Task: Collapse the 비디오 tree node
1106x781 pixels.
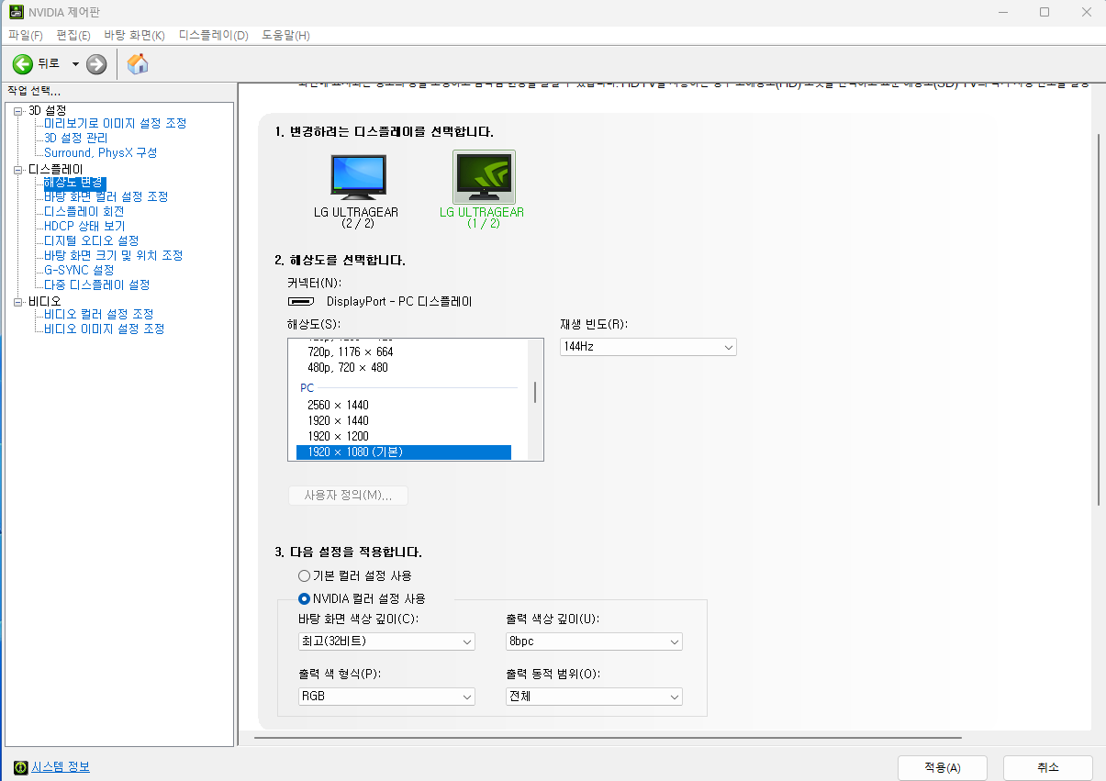Action: (18, 301)
